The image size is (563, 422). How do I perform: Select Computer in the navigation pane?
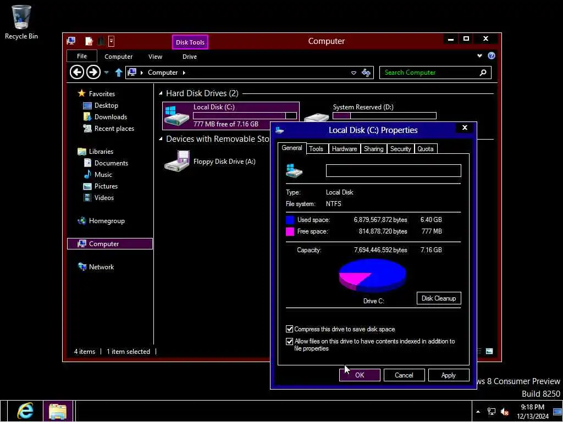[x=110, y=243]
